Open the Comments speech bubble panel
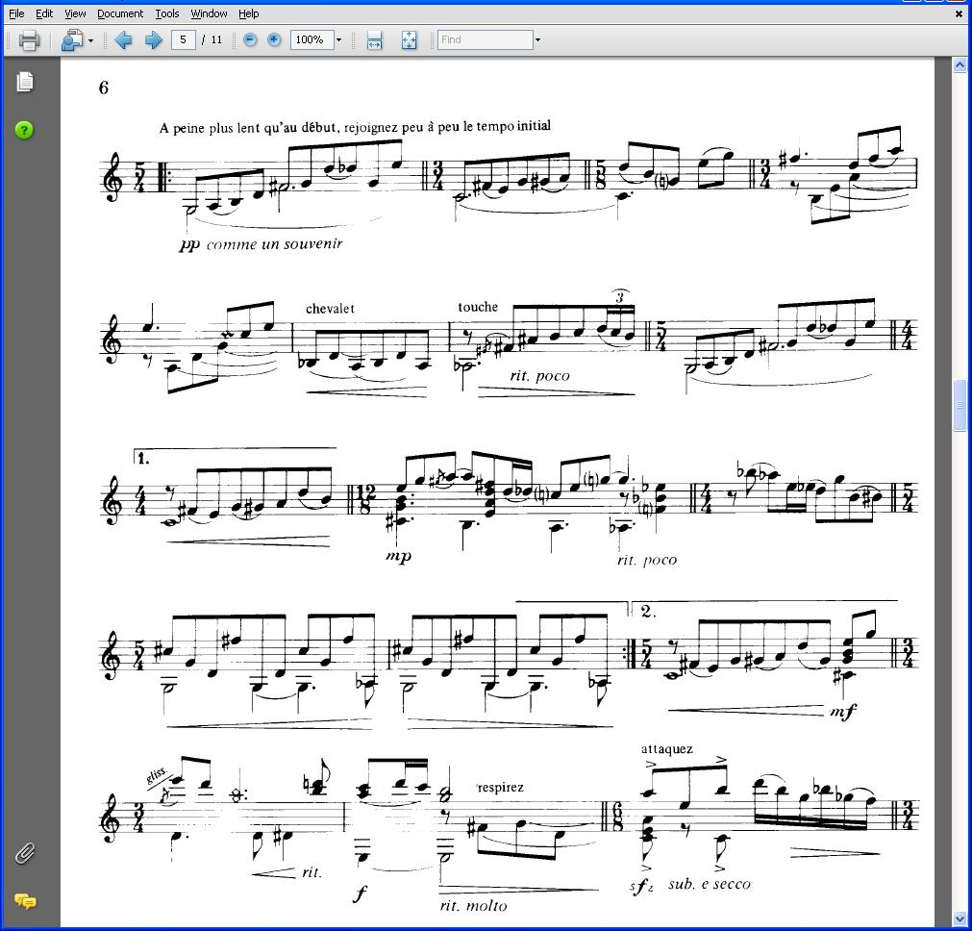The image size is (972, 931). pos(25,900)
